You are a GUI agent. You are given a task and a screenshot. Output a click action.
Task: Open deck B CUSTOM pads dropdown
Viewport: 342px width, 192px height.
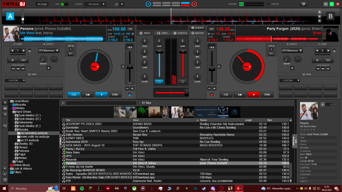tap(289, 80)
